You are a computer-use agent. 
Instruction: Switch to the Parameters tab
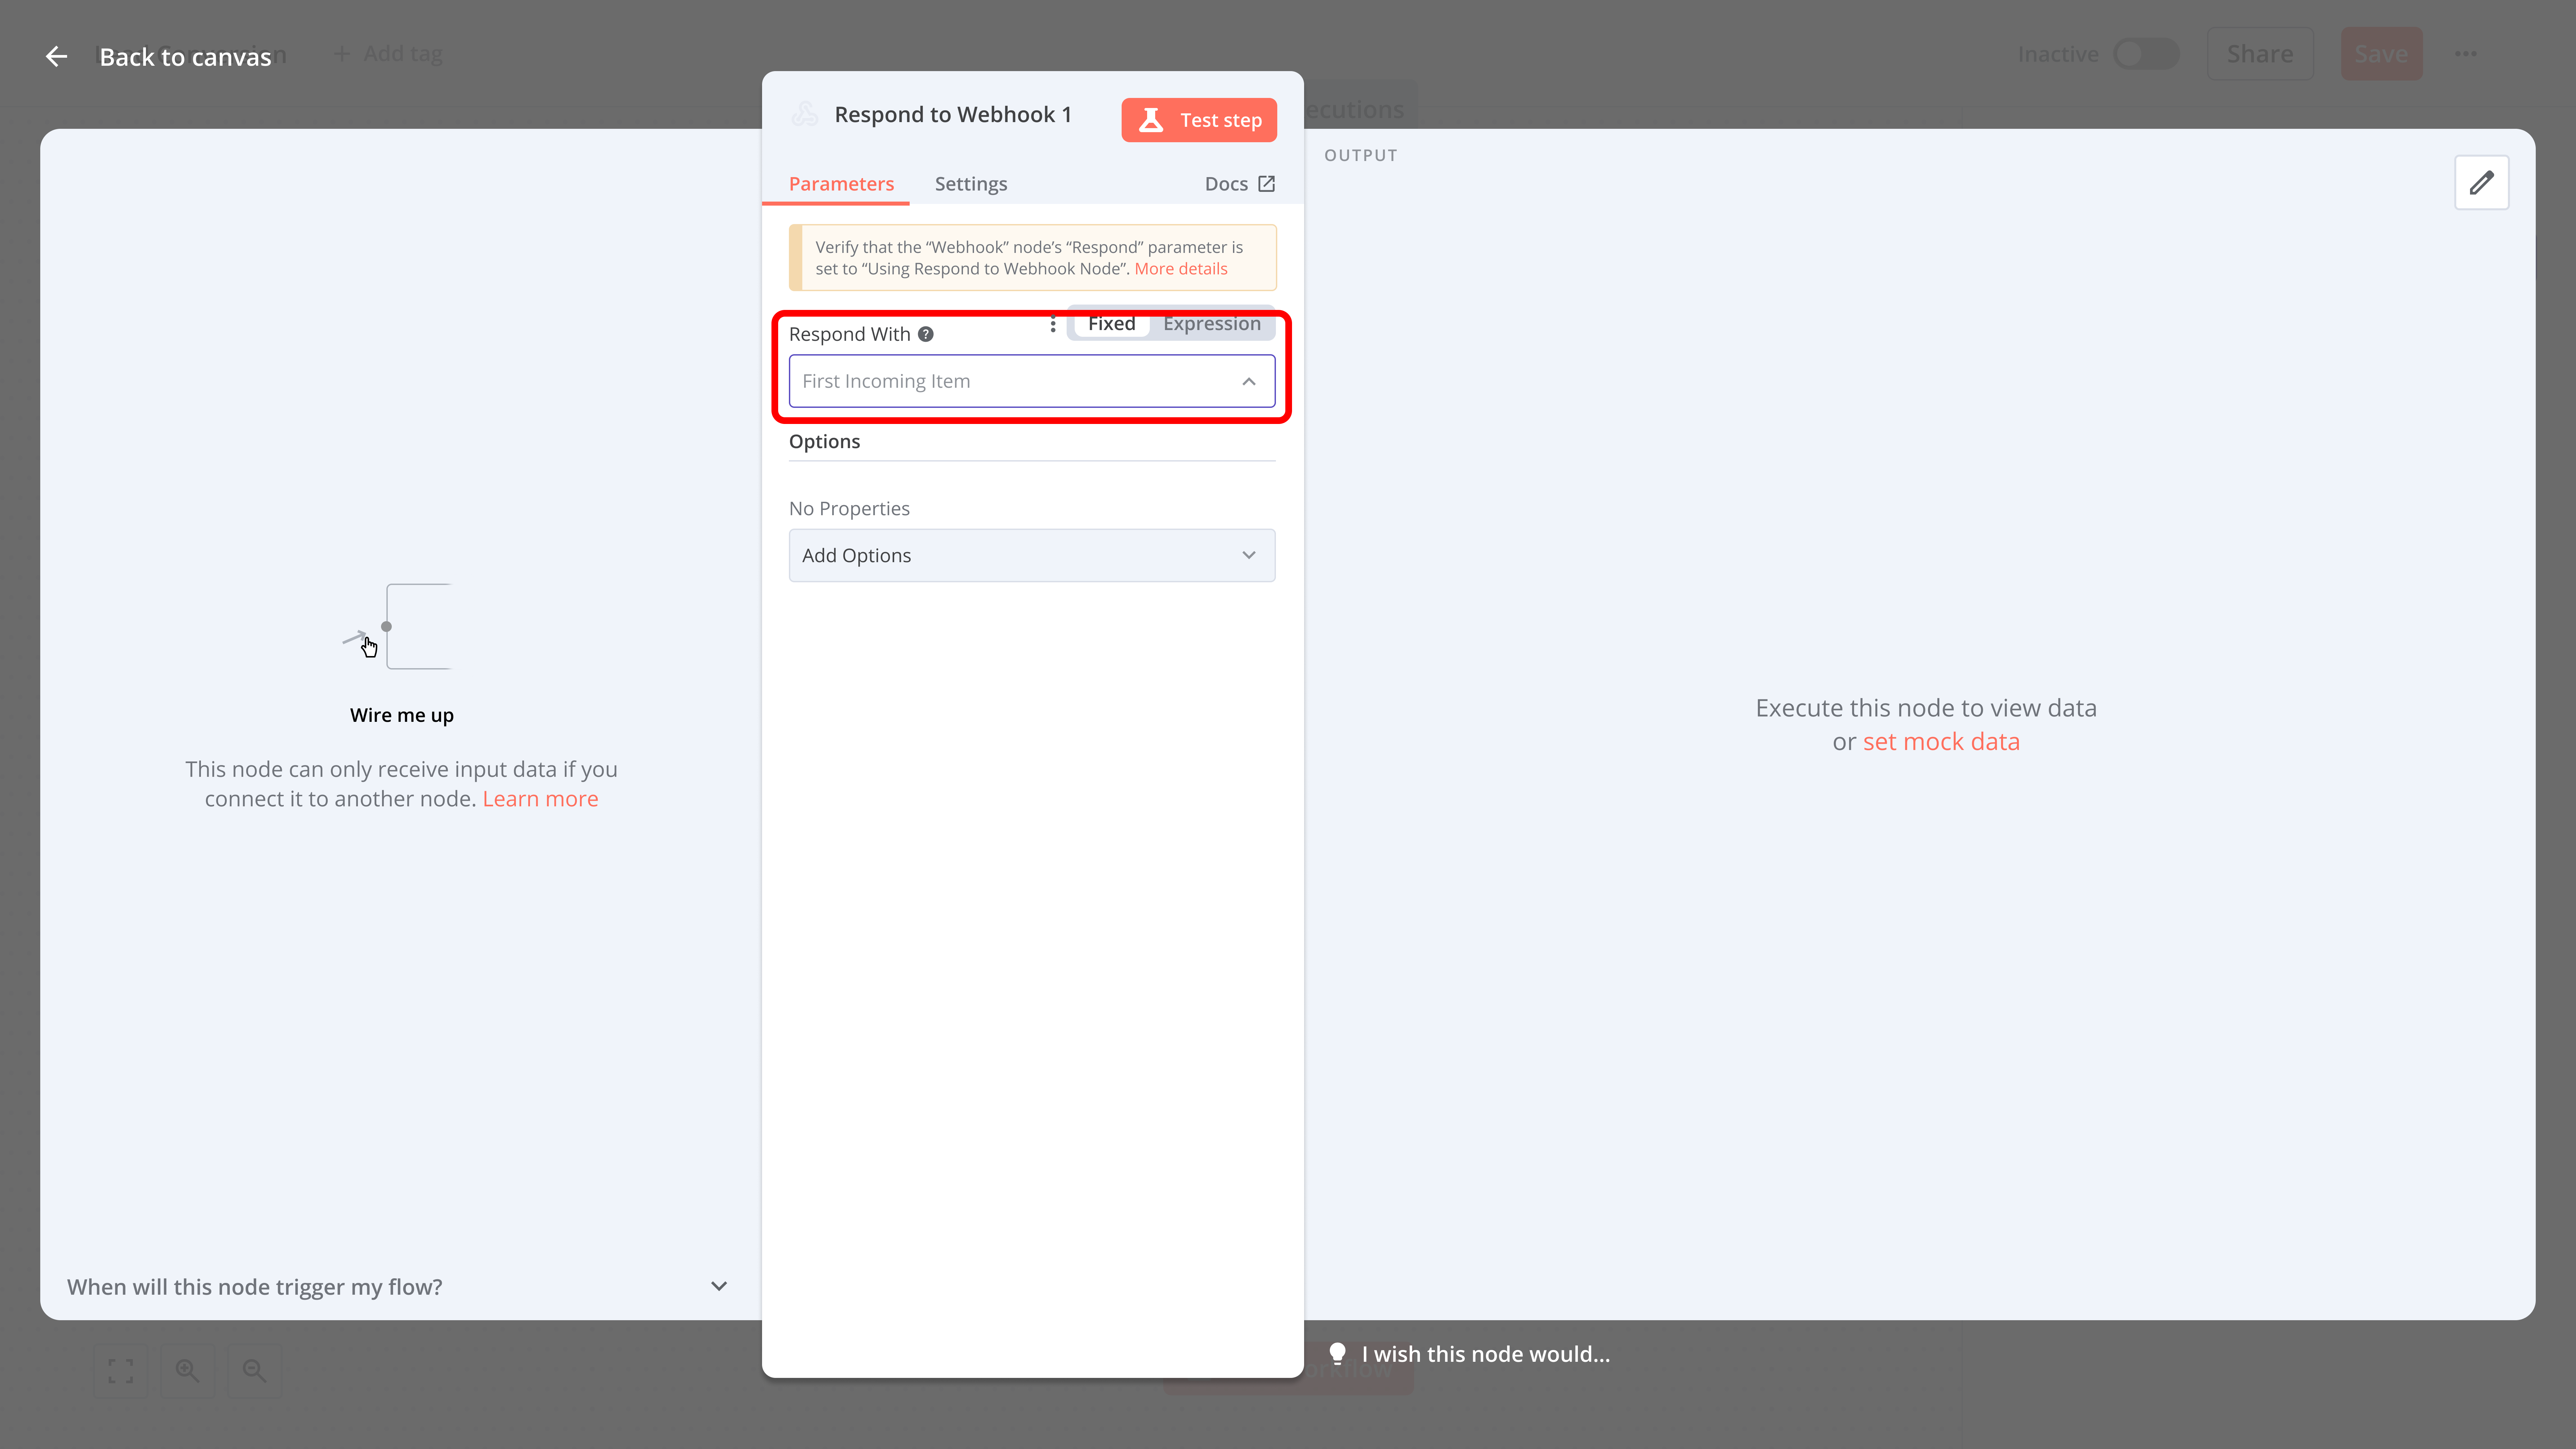point(841,184)
